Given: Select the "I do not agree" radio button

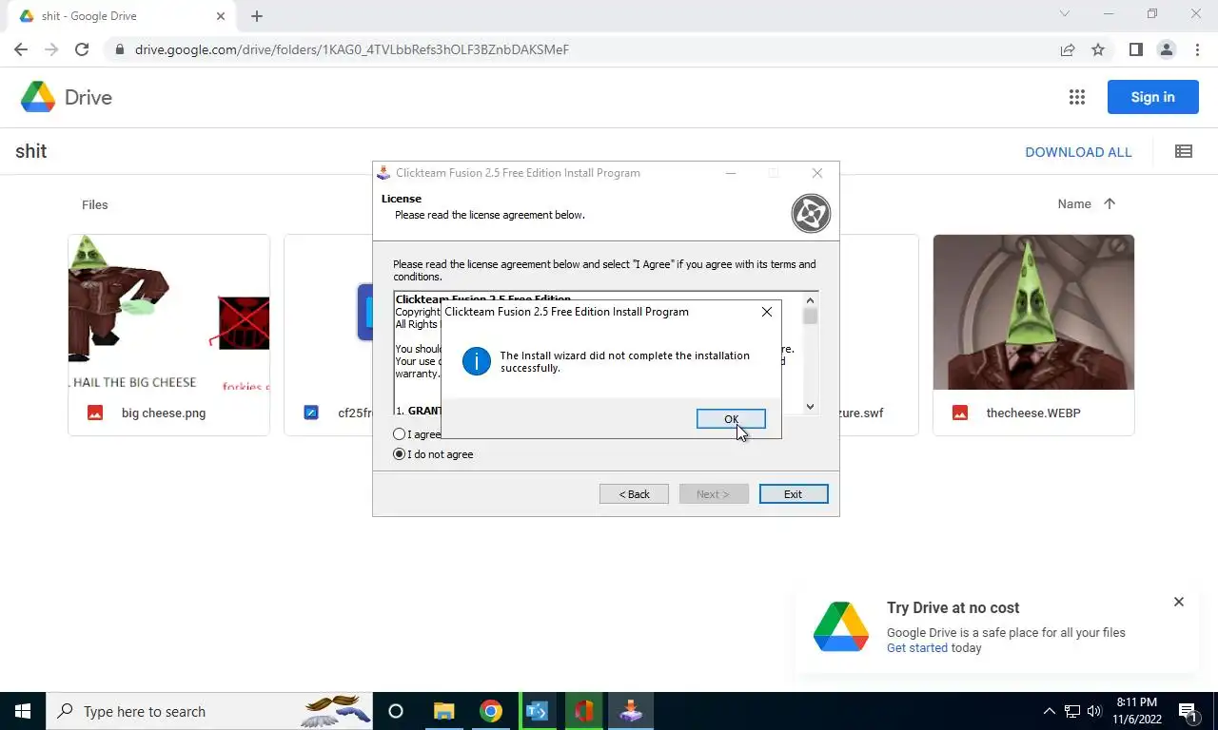Looking at the screenshot, I should 399,454.
